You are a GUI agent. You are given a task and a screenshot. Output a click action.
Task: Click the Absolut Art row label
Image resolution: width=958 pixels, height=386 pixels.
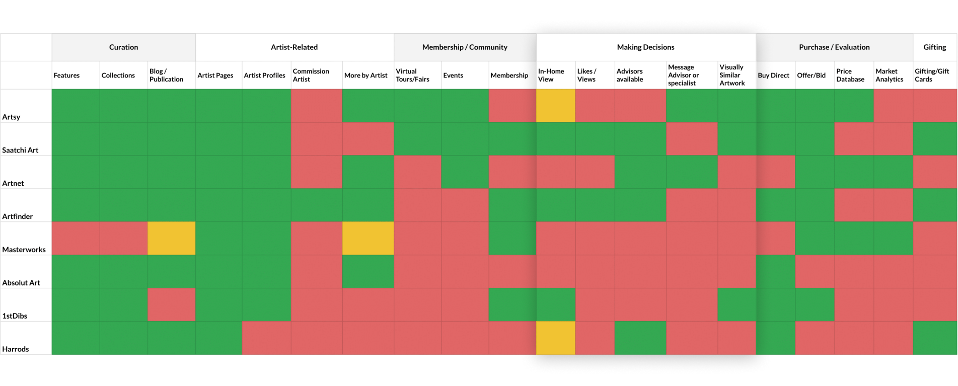coord(21,283)
